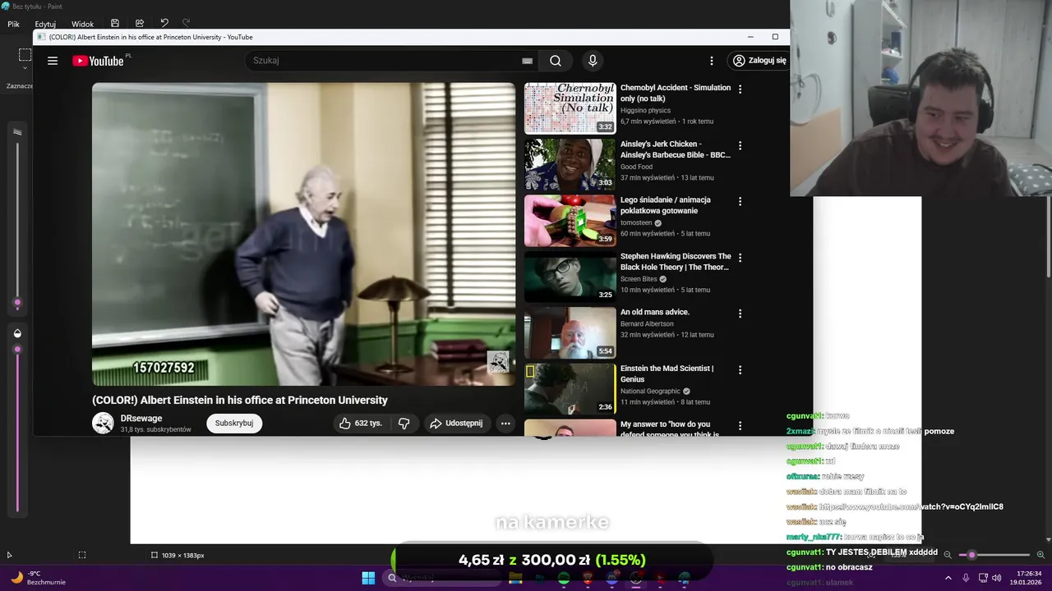Open weather widget showing -9°C
The width and height of the screenshot is (1052, 591).
tap(38, 578)
